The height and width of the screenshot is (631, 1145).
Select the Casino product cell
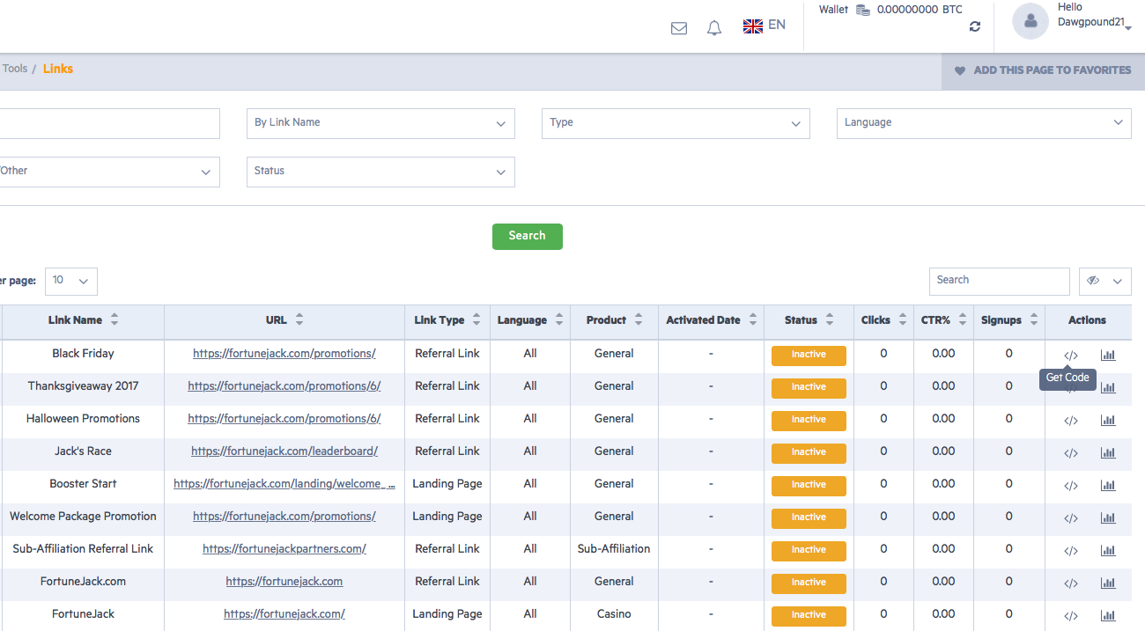(614, 614)
